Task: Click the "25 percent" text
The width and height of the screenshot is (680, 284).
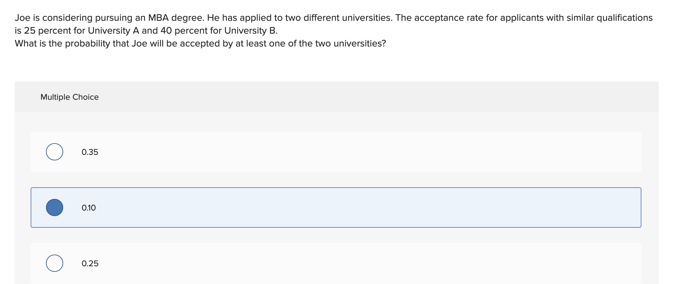Action: [46, 31]
